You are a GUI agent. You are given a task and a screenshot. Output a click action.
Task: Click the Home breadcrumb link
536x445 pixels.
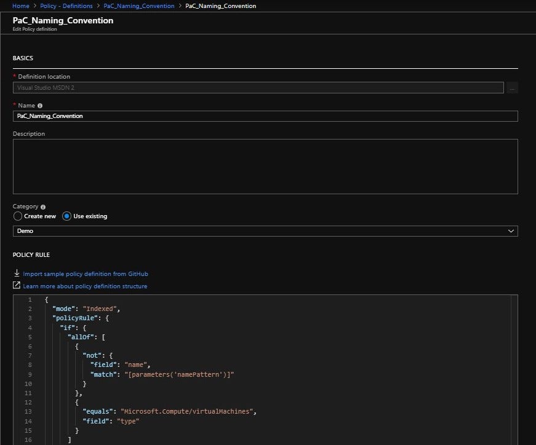[21, 6]
